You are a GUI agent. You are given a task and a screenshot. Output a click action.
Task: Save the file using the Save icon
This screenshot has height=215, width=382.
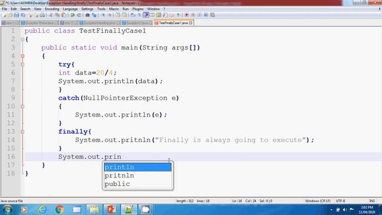[x=16, y=15]
